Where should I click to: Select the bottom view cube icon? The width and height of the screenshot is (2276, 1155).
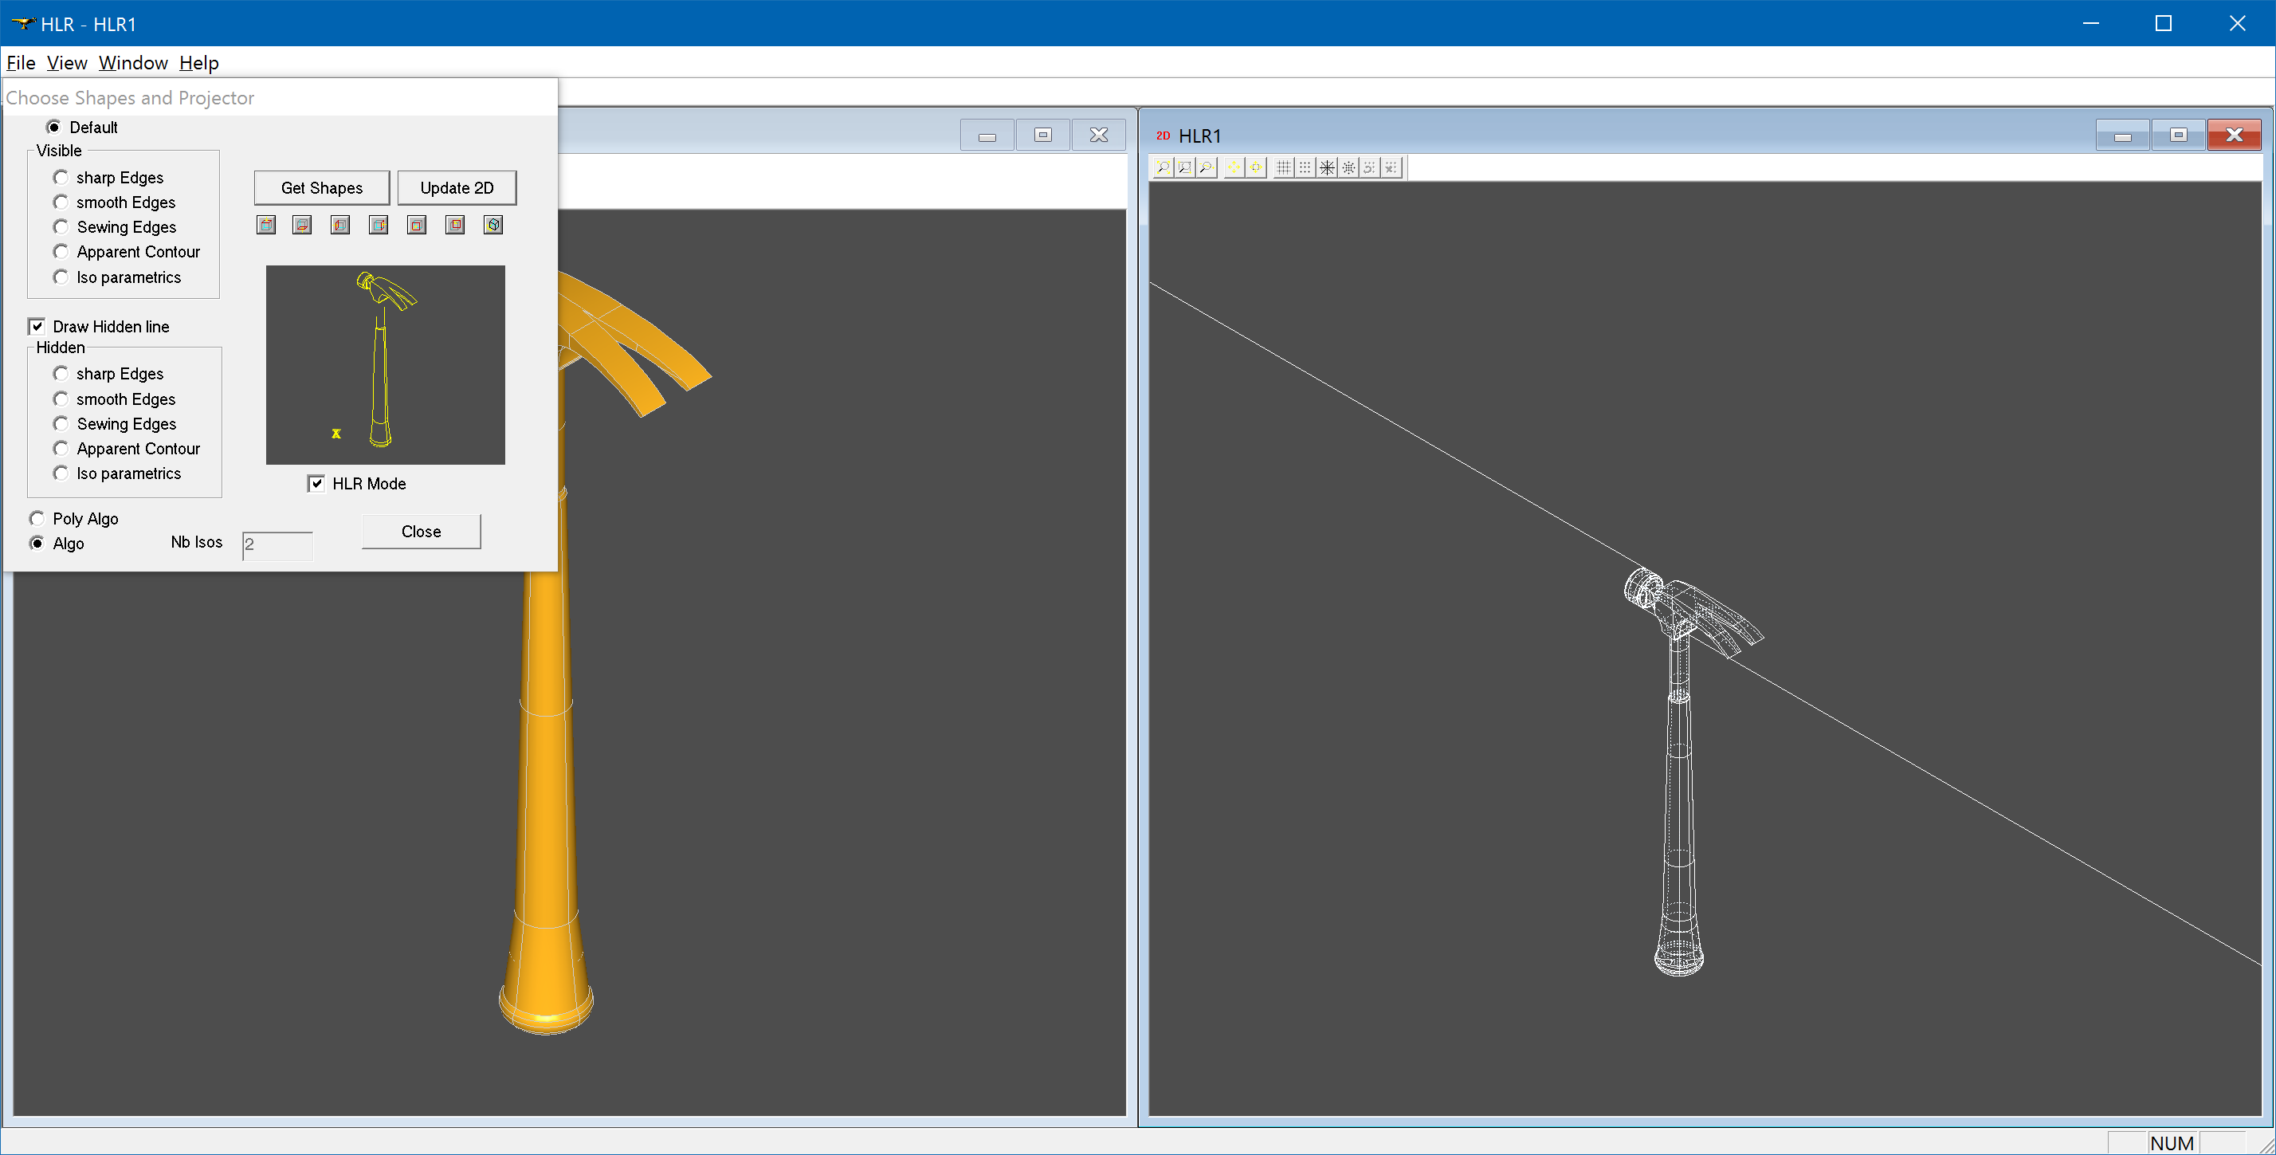pos(302,226)
